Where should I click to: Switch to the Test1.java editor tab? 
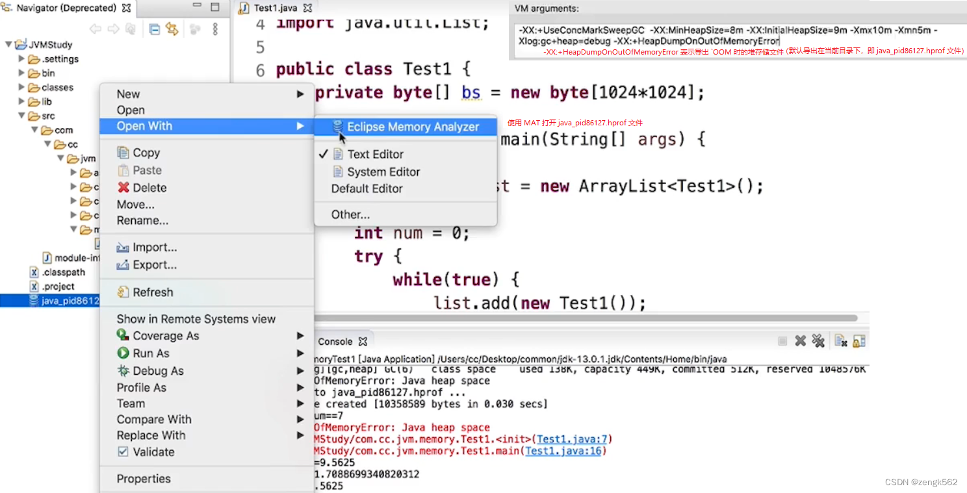(276, 8)
